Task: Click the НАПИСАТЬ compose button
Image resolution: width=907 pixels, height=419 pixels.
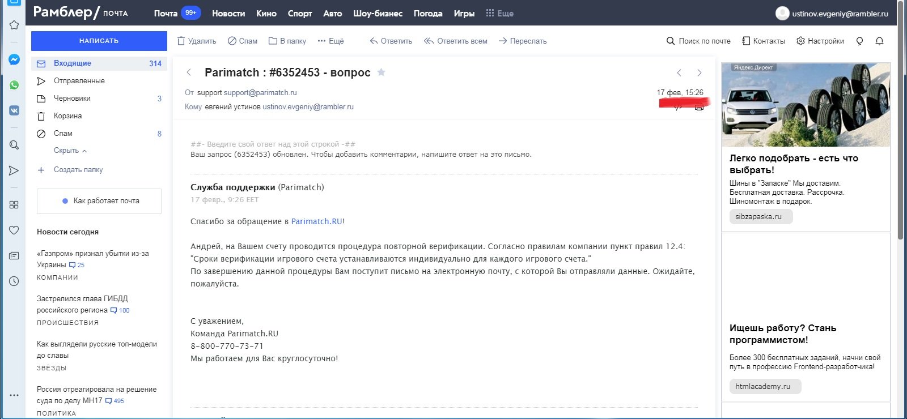Action: [99, 41]
